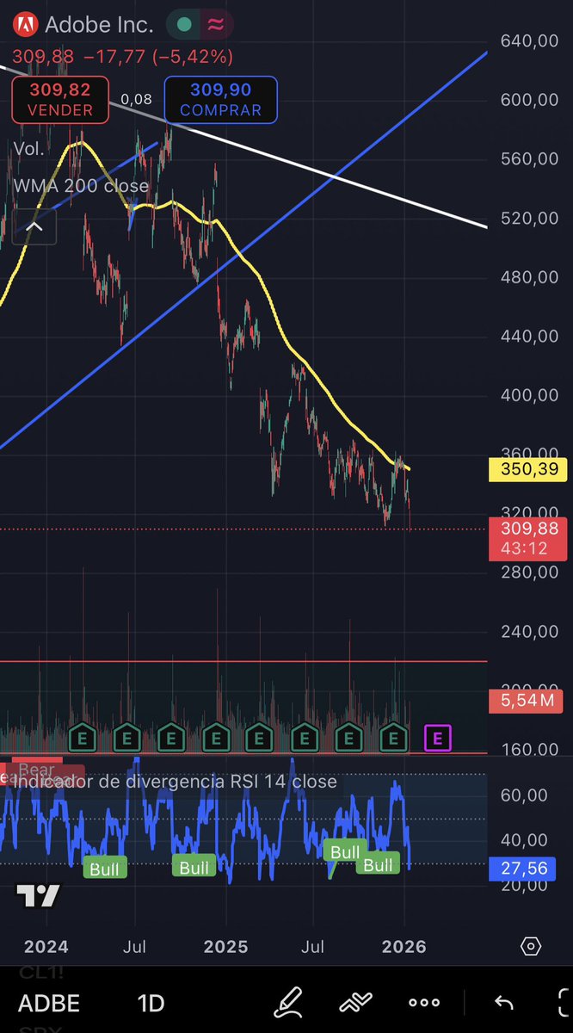
Task: Open the ADBE symbol selector
Action: click(x=49, y=1004)
